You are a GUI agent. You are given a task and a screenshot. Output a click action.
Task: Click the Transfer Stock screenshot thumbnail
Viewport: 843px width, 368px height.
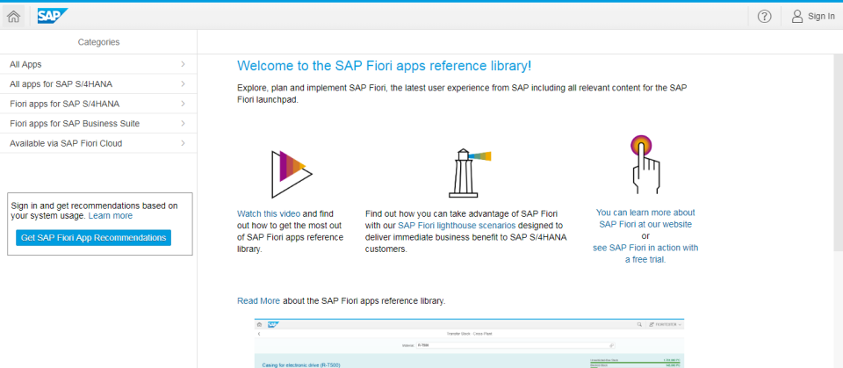coord(470,343)
